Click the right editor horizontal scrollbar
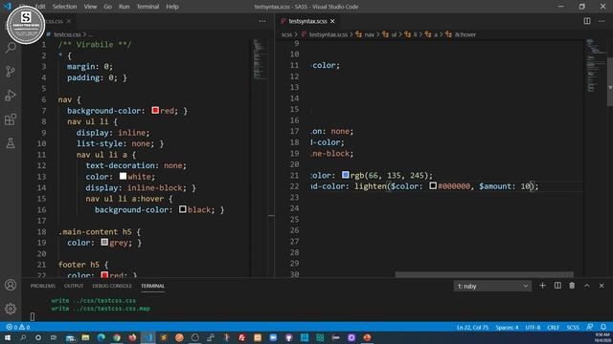The width and height of the screenshot is (613, 344). coord(485,274)
